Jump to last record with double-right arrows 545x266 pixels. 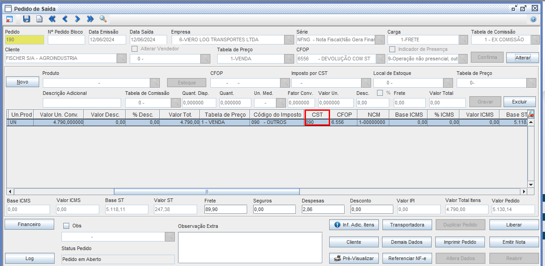coord(90,19)
